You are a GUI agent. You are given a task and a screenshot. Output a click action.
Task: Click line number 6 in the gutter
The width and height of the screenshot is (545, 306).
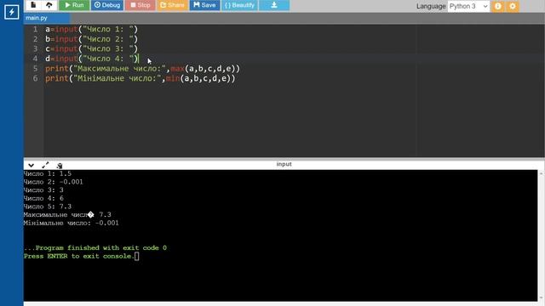point(35,78)
